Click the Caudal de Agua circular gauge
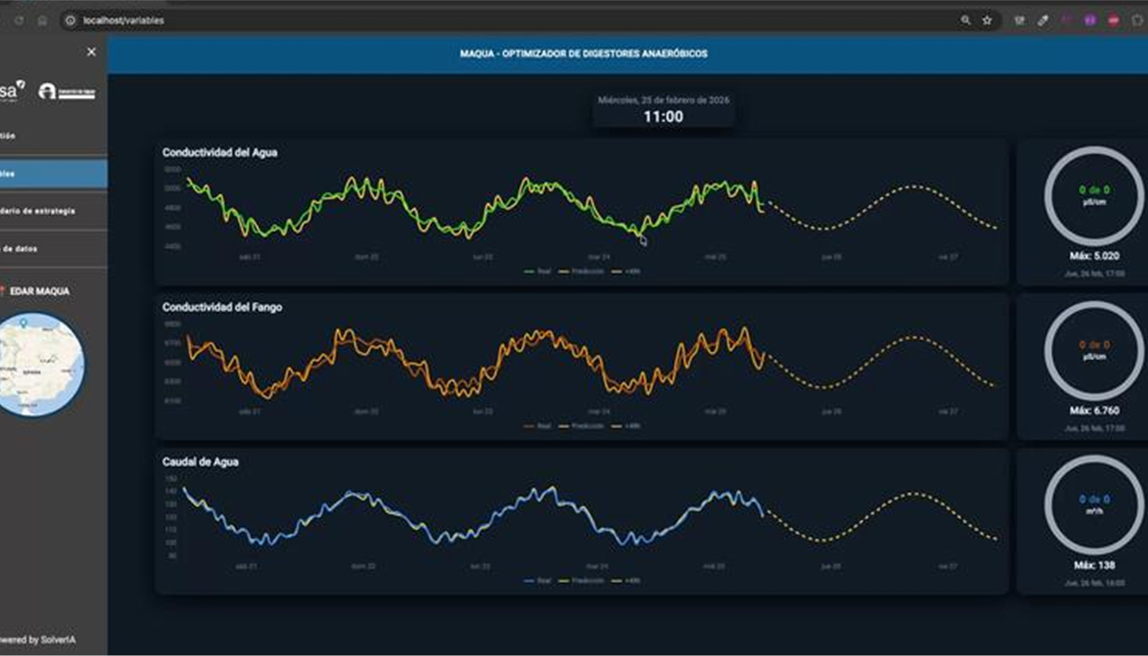1148x656 pixels. point(1094,504)
